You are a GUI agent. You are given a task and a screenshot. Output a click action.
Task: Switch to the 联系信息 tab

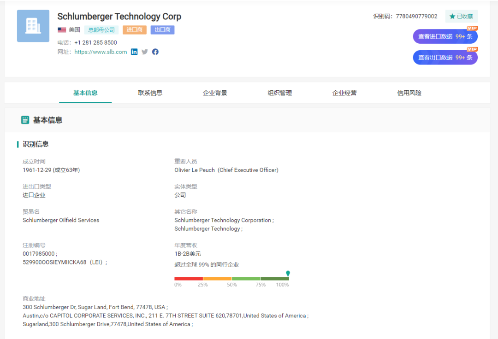150,93
